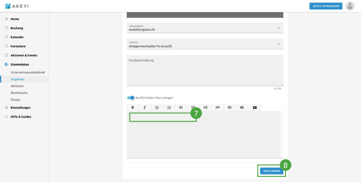Image resolution: width=361 pixels, height=182 pixels.
Task: Collapse the Stammdaten sidebar section
Action: pyautogui.click(x=20, y=64)
